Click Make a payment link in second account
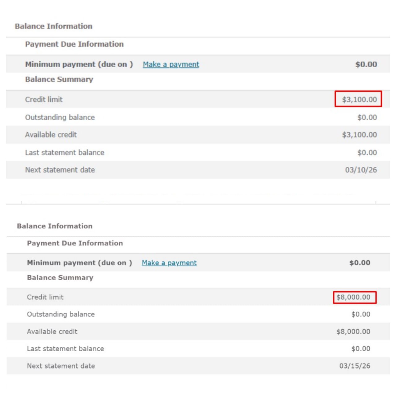Image resolution: width=396 pixels, height=396 pixels. pos(169,263)
